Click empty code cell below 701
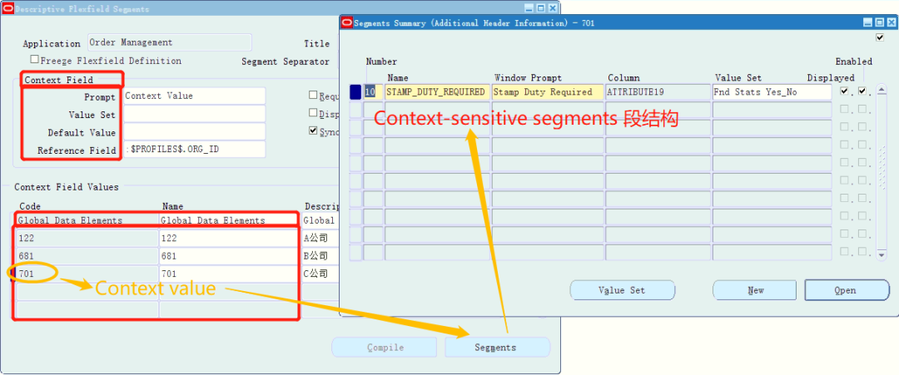Screen dimensions: 899x375 (x=87, y=291)
